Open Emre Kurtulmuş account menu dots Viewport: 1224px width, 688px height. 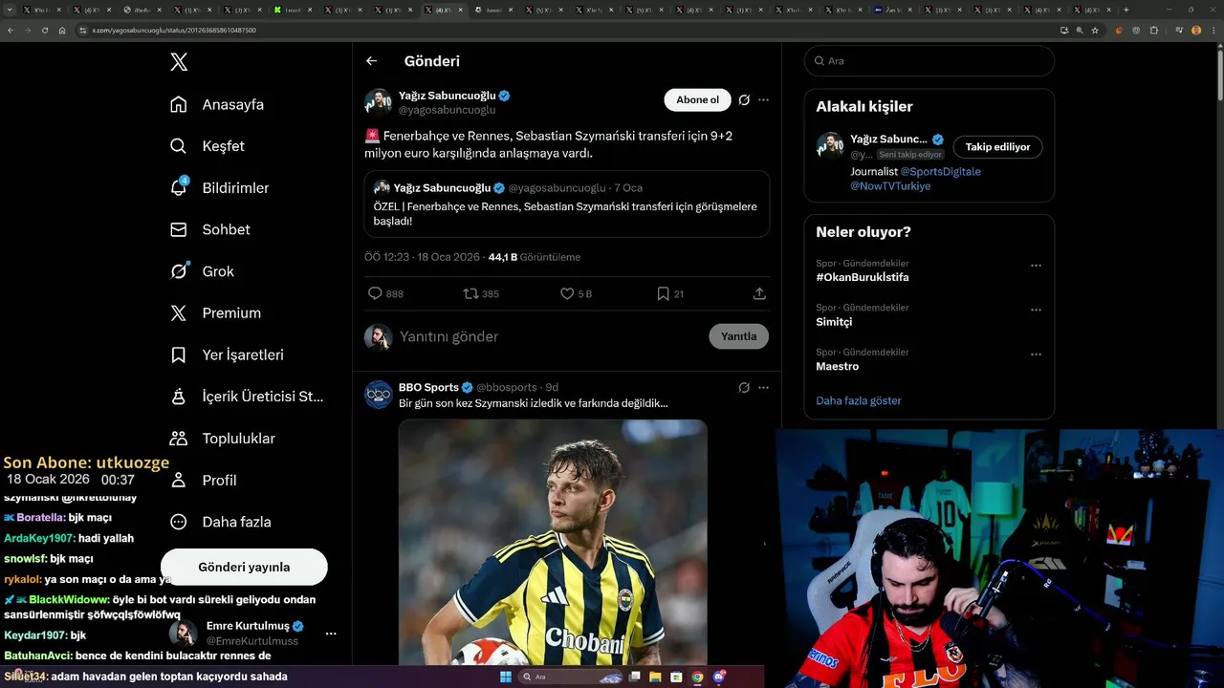click(331, 634)
